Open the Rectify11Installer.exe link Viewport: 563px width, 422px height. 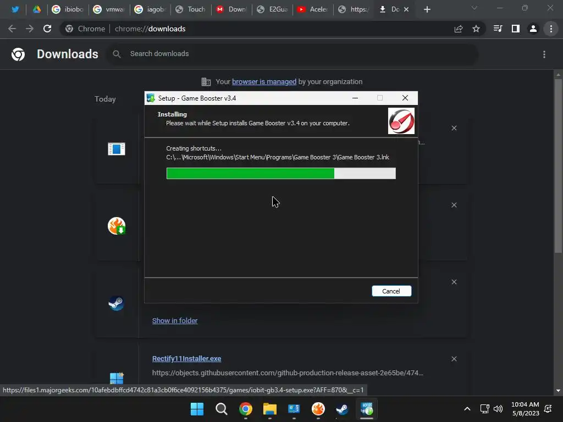pyautogui.click(x=187, y=358)
